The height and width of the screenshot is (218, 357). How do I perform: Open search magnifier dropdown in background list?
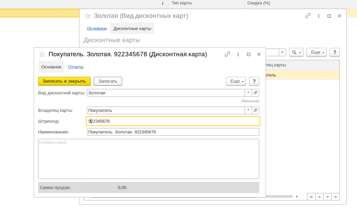coord(296,52)
